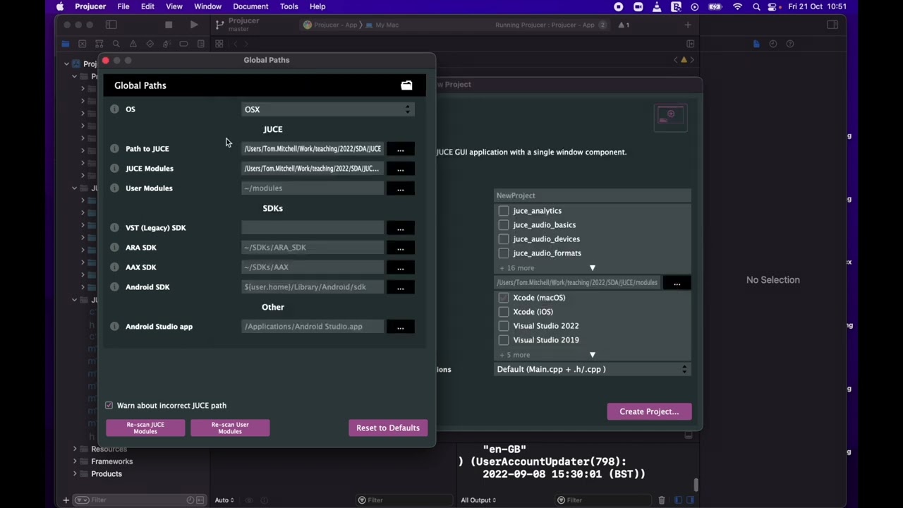The width and height of the screenshot is (903, 508).
Task: Click the Android Studio app path field
Action: pyautogui.click(x=313, y=327)
